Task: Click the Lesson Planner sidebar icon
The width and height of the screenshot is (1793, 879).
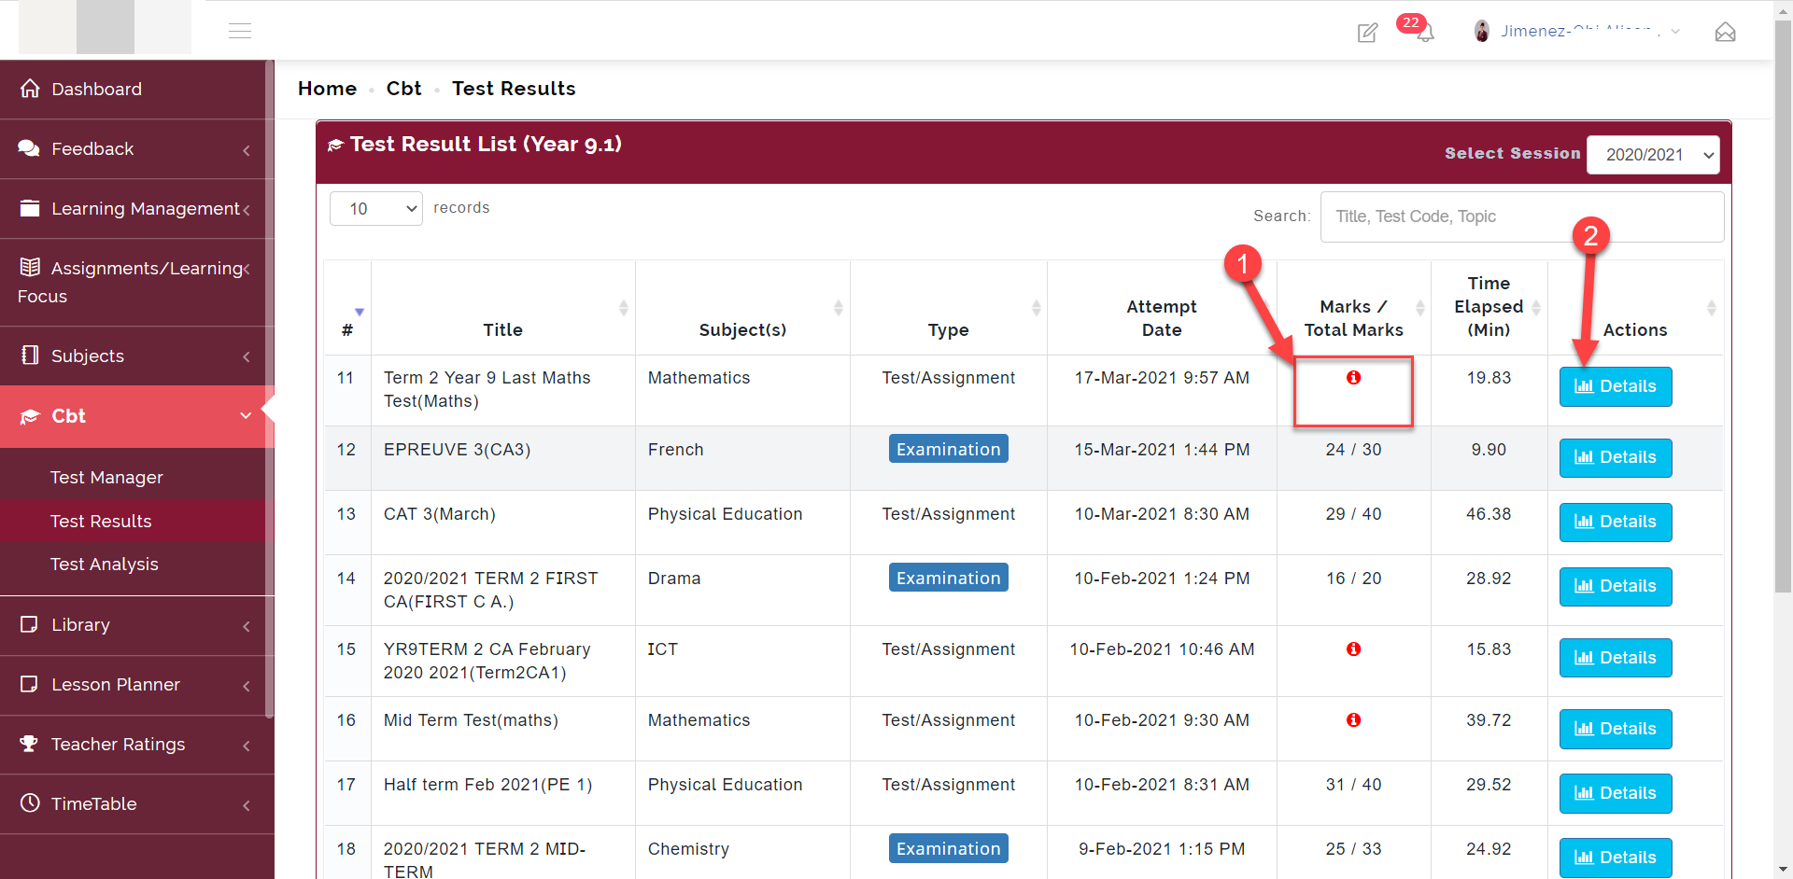Action: click(30, 683)
